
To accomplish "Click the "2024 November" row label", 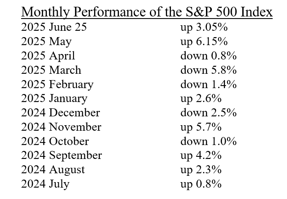I will 61,127.
